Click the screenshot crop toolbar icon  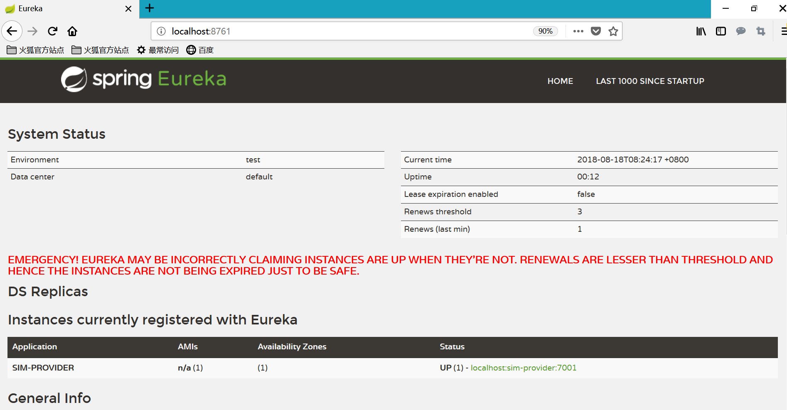pos(760,31)
